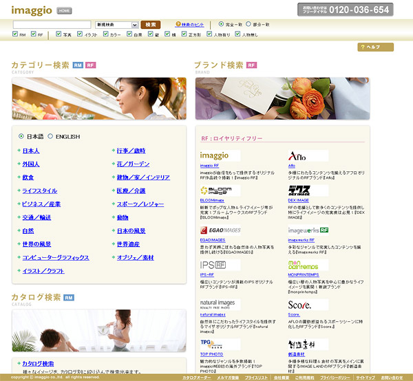Switch category language to ENGLISH

click(x=50, y=136)
